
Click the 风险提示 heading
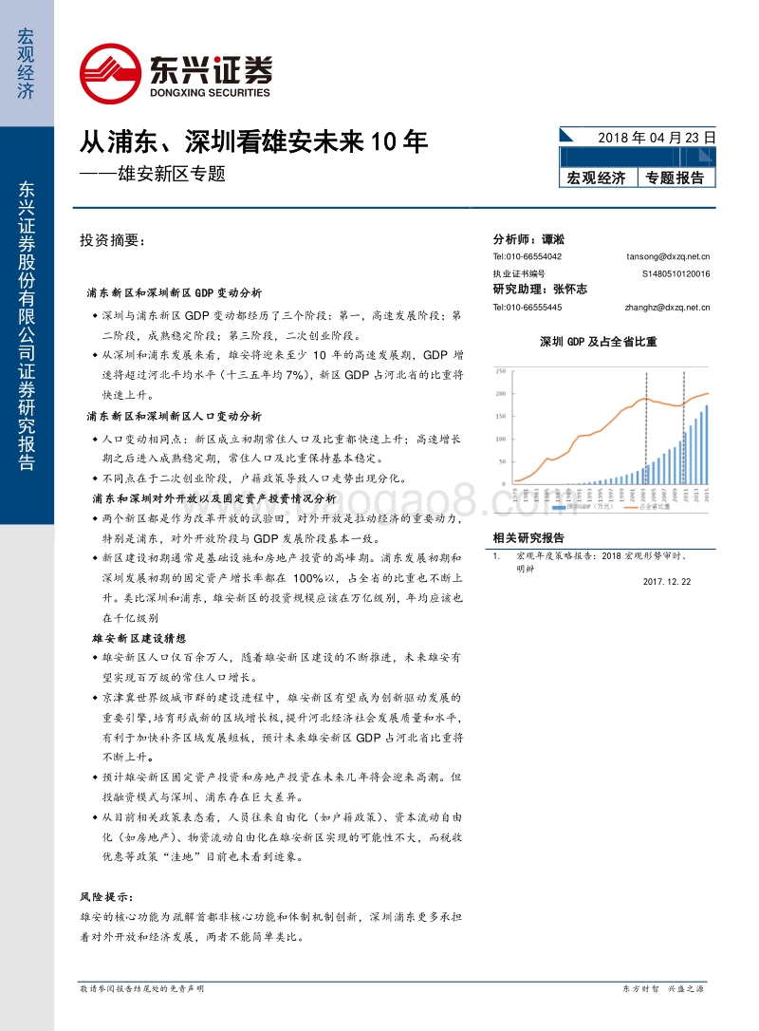pos(106,897)
